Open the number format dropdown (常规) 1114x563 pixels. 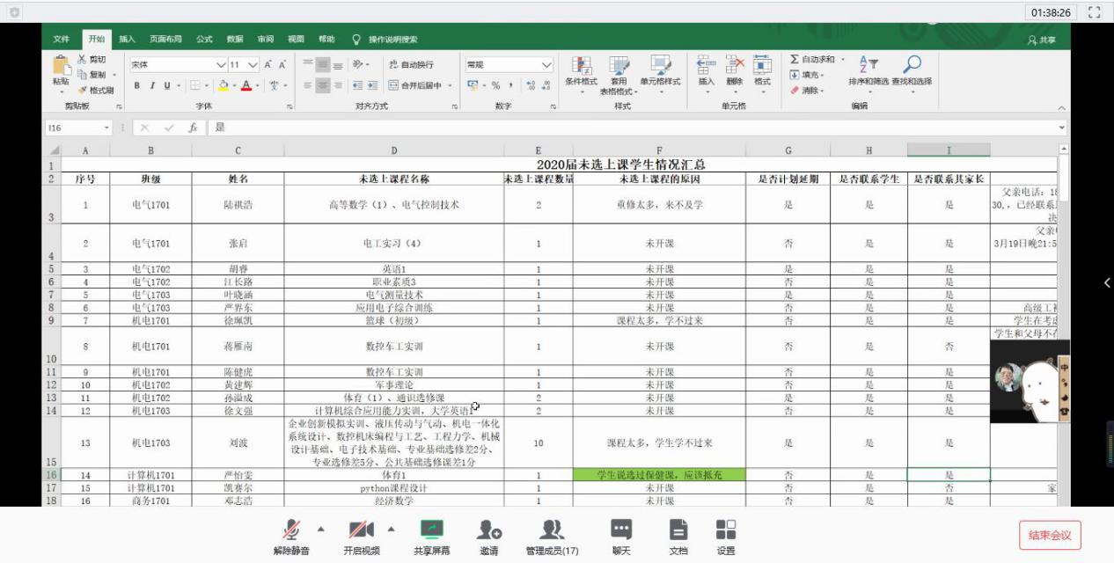[546, 65]
